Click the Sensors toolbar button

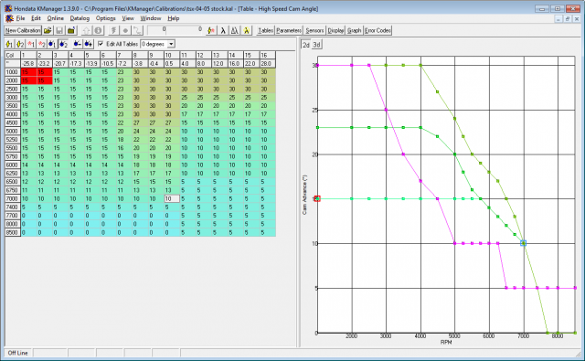[314, 30]
